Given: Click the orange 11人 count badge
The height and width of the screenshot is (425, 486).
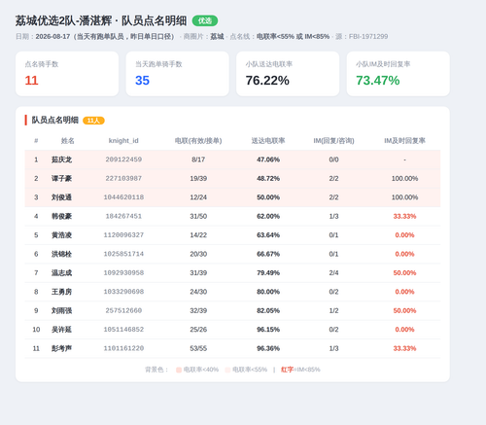Looking at the screenshot, I should click(x=93, y=121).
